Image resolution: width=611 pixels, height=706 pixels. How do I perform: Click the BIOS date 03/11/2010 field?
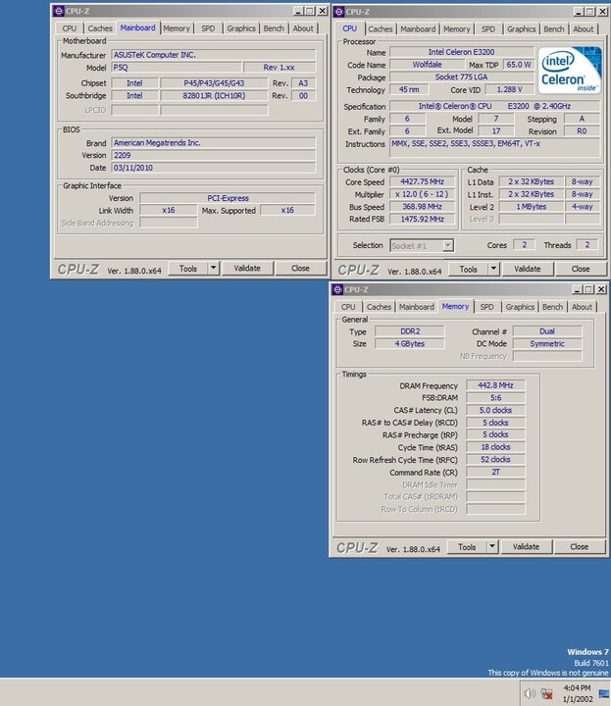tap(214, 168)
